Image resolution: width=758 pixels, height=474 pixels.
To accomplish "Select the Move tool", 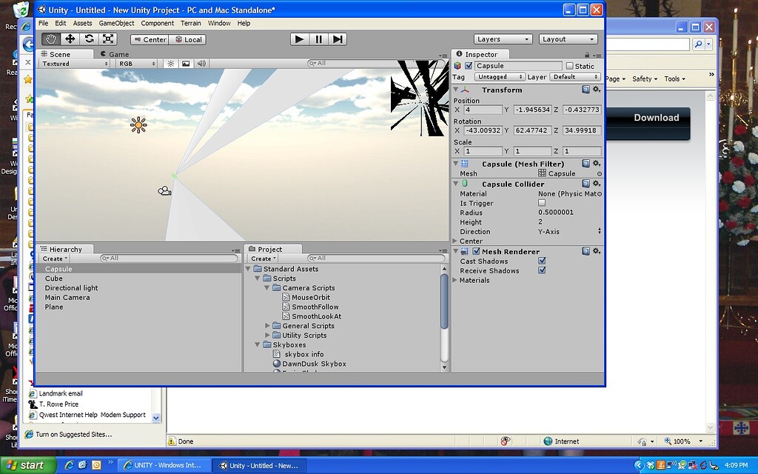I will pyautogui.click(x=70, y=39).
